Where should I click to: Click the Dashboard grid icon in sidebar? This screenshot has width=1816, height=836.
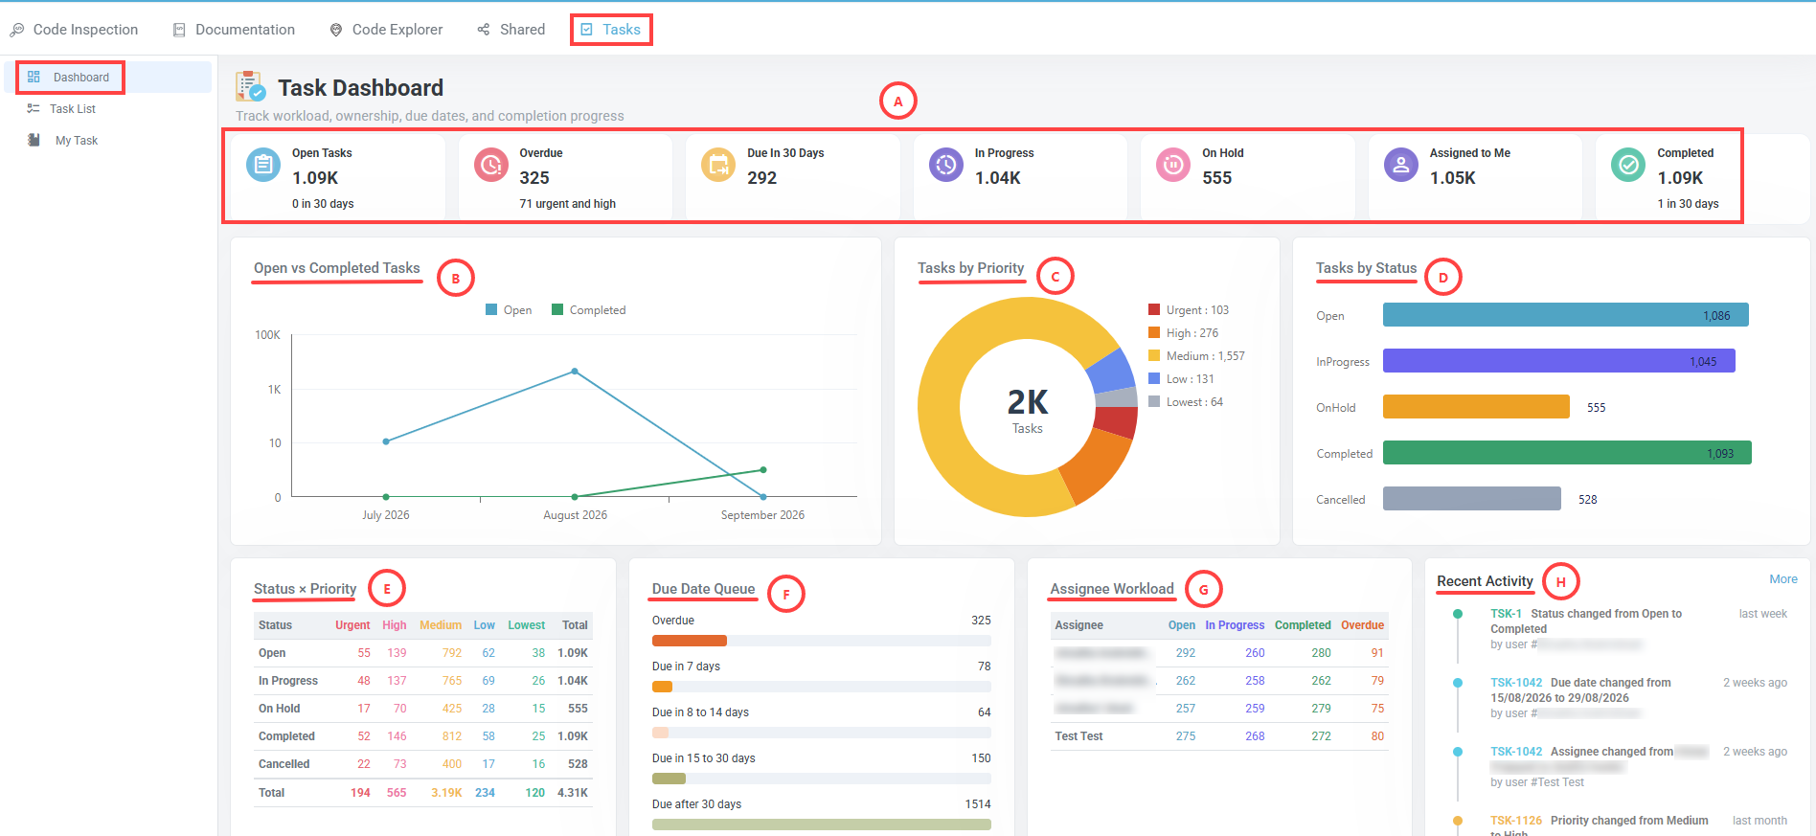pyautogui.click(x=34, y=77)
